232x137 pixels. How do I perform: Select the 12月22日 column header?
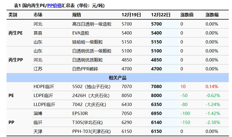(x=161, y=15)
